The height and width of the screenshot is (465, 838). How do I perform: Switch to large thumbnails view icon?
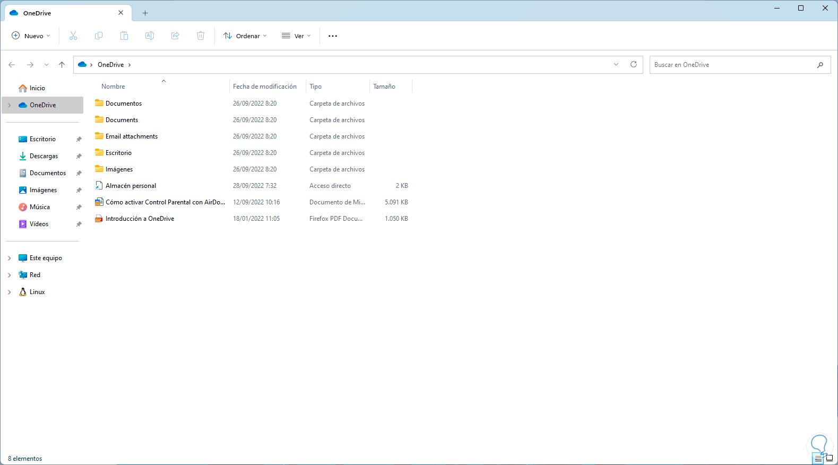point(829,459)
